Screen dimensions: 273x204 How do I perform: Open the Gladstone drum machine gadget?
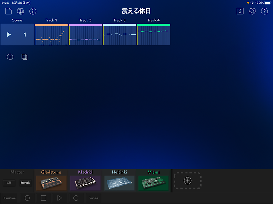tap(51, 183)
